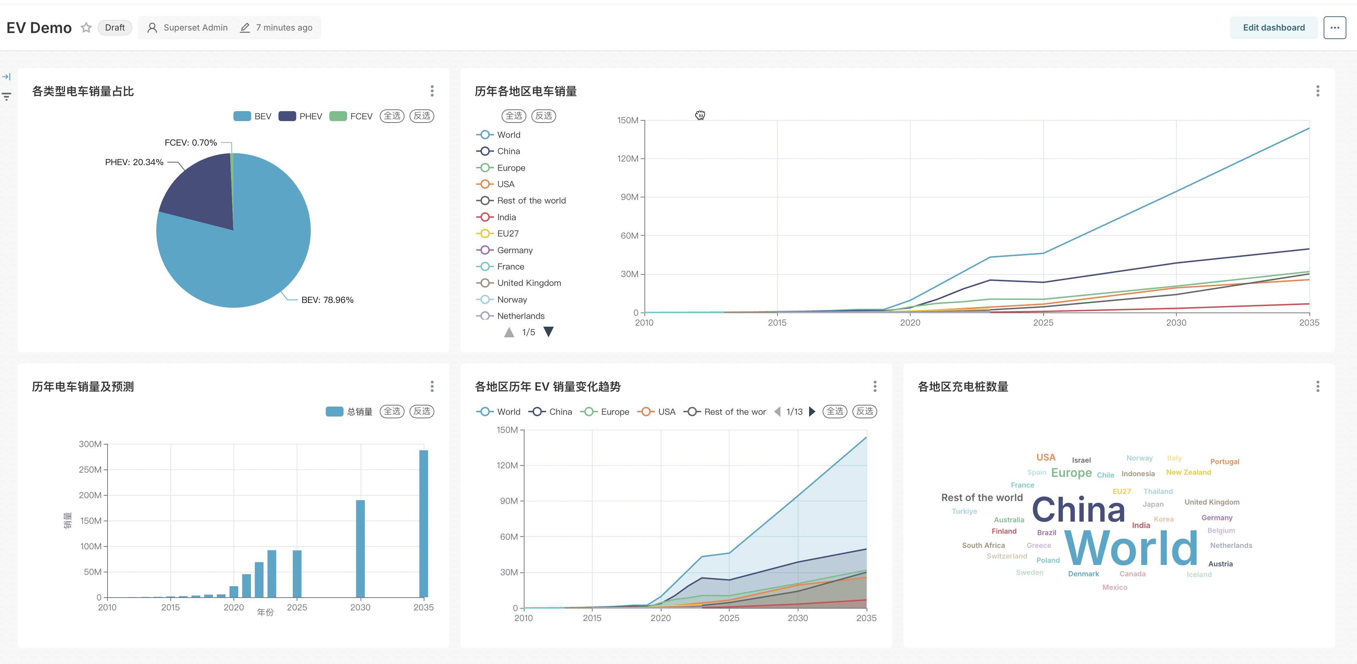The width and height of the screenshot is (1357, 664).
Task: Go to previous legend page 1/5 arrow
Action: [509, 332]
